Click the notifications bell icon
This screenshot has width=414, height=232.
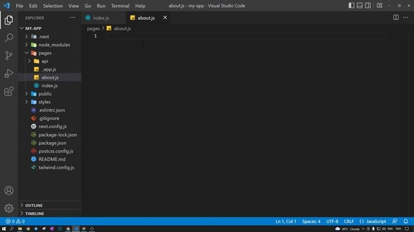point(406,222)
